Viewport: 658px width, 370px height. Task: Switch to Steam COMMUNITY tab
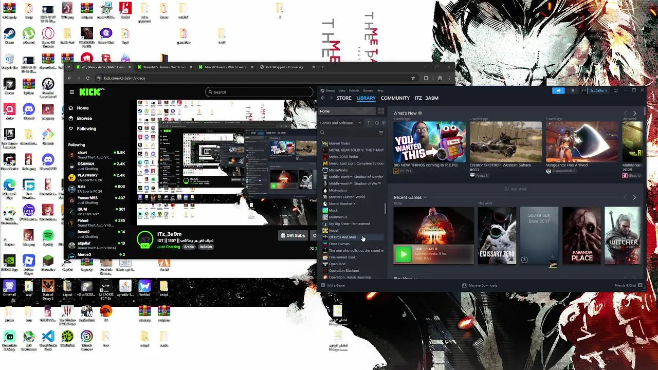395,98
